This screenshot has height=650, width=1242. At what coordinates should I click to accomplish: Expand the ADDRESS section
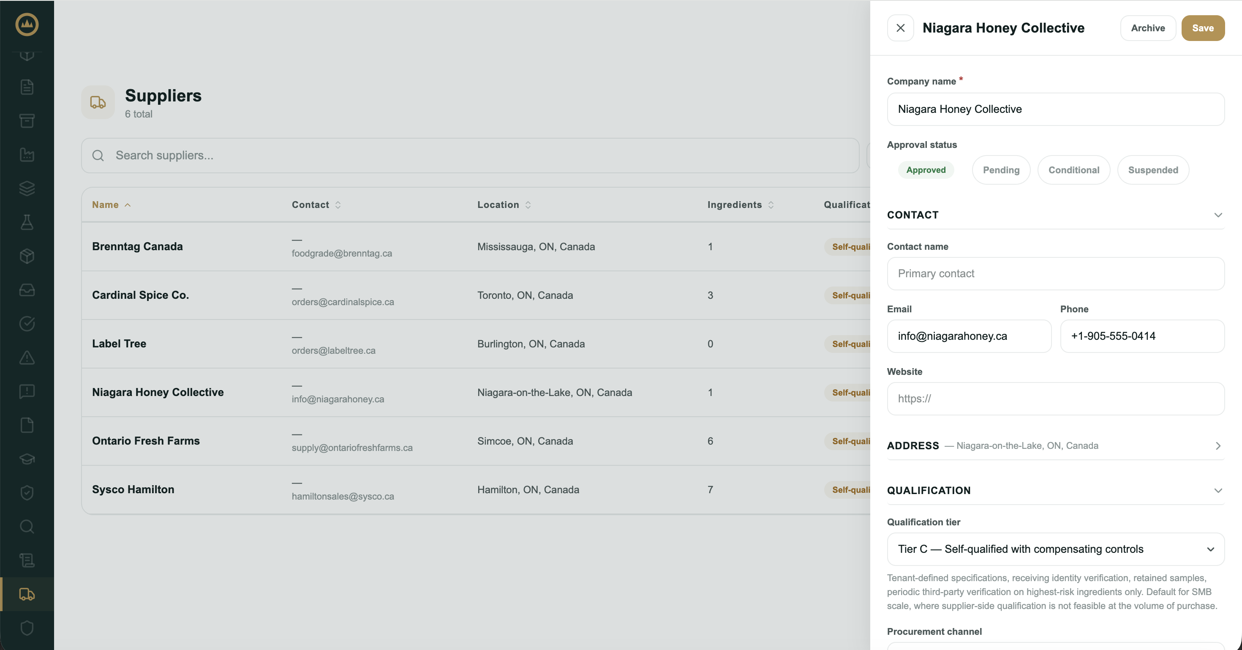pyautogui.click(x=1055, y=445)
